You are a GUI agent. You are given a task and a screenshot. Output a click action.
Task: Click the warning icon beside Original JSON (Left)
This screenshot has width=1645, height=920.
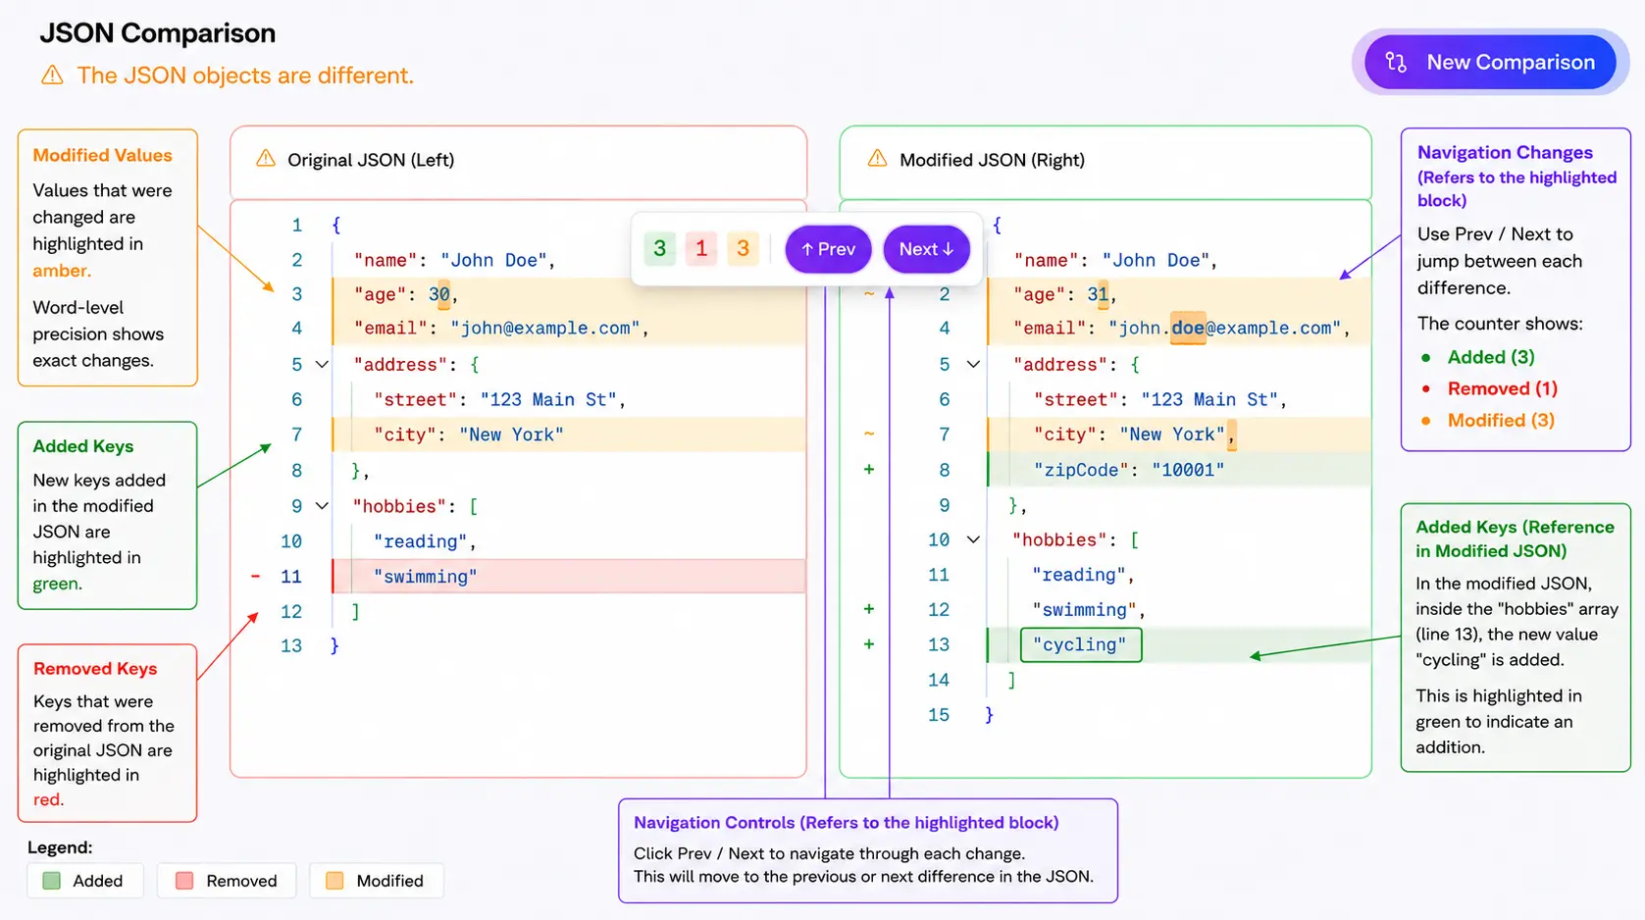(x=266, y=159)
